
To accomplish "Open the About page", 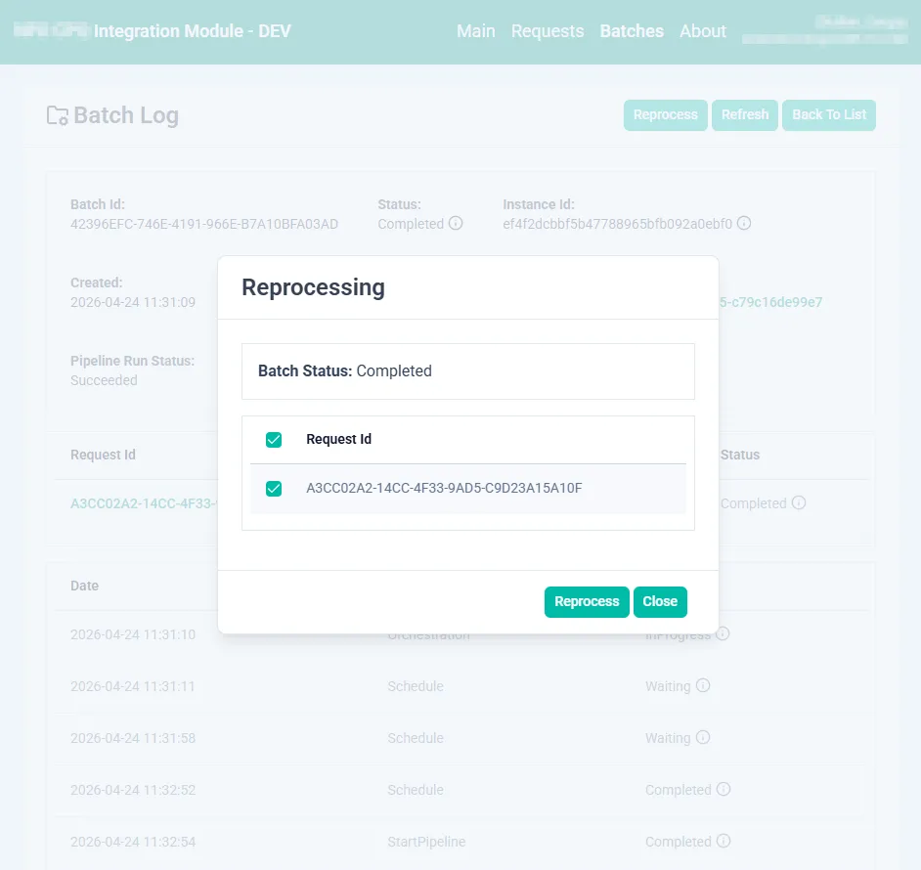I will 703,31.
